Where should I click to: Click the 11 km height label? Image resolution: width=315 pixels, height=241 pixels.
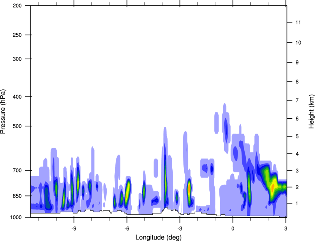(x=298, y=22)
